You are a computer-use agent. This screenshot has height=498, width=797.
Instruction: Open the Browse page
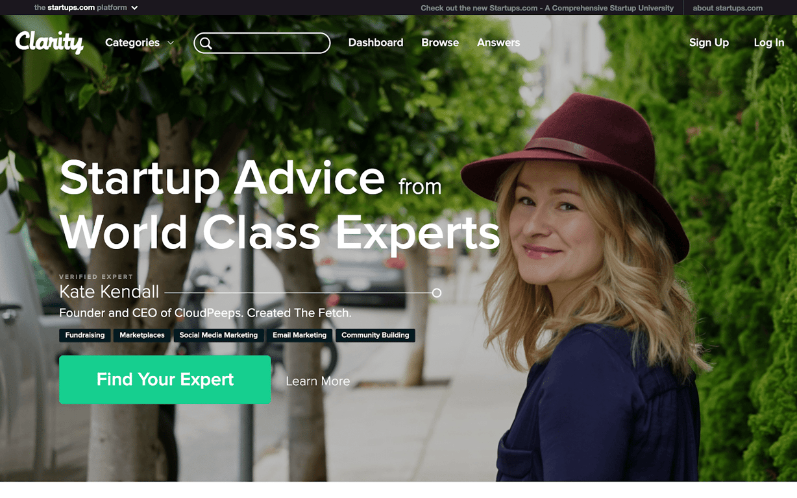click(440, 43)
